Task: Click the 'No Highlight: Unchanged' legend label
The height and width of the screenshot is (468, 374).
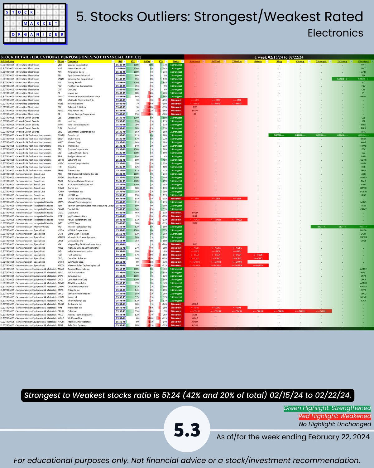Action: click(335, 424)
